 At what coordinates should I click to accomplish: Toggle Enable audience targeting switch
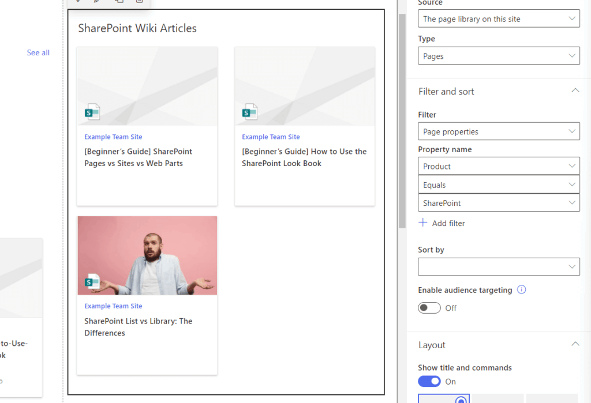(429, 308)
